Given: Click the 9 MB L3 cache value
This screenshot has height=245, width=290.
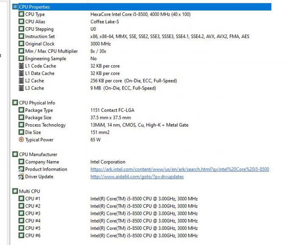Looking at the screenshot, I should tap(123, 88).
